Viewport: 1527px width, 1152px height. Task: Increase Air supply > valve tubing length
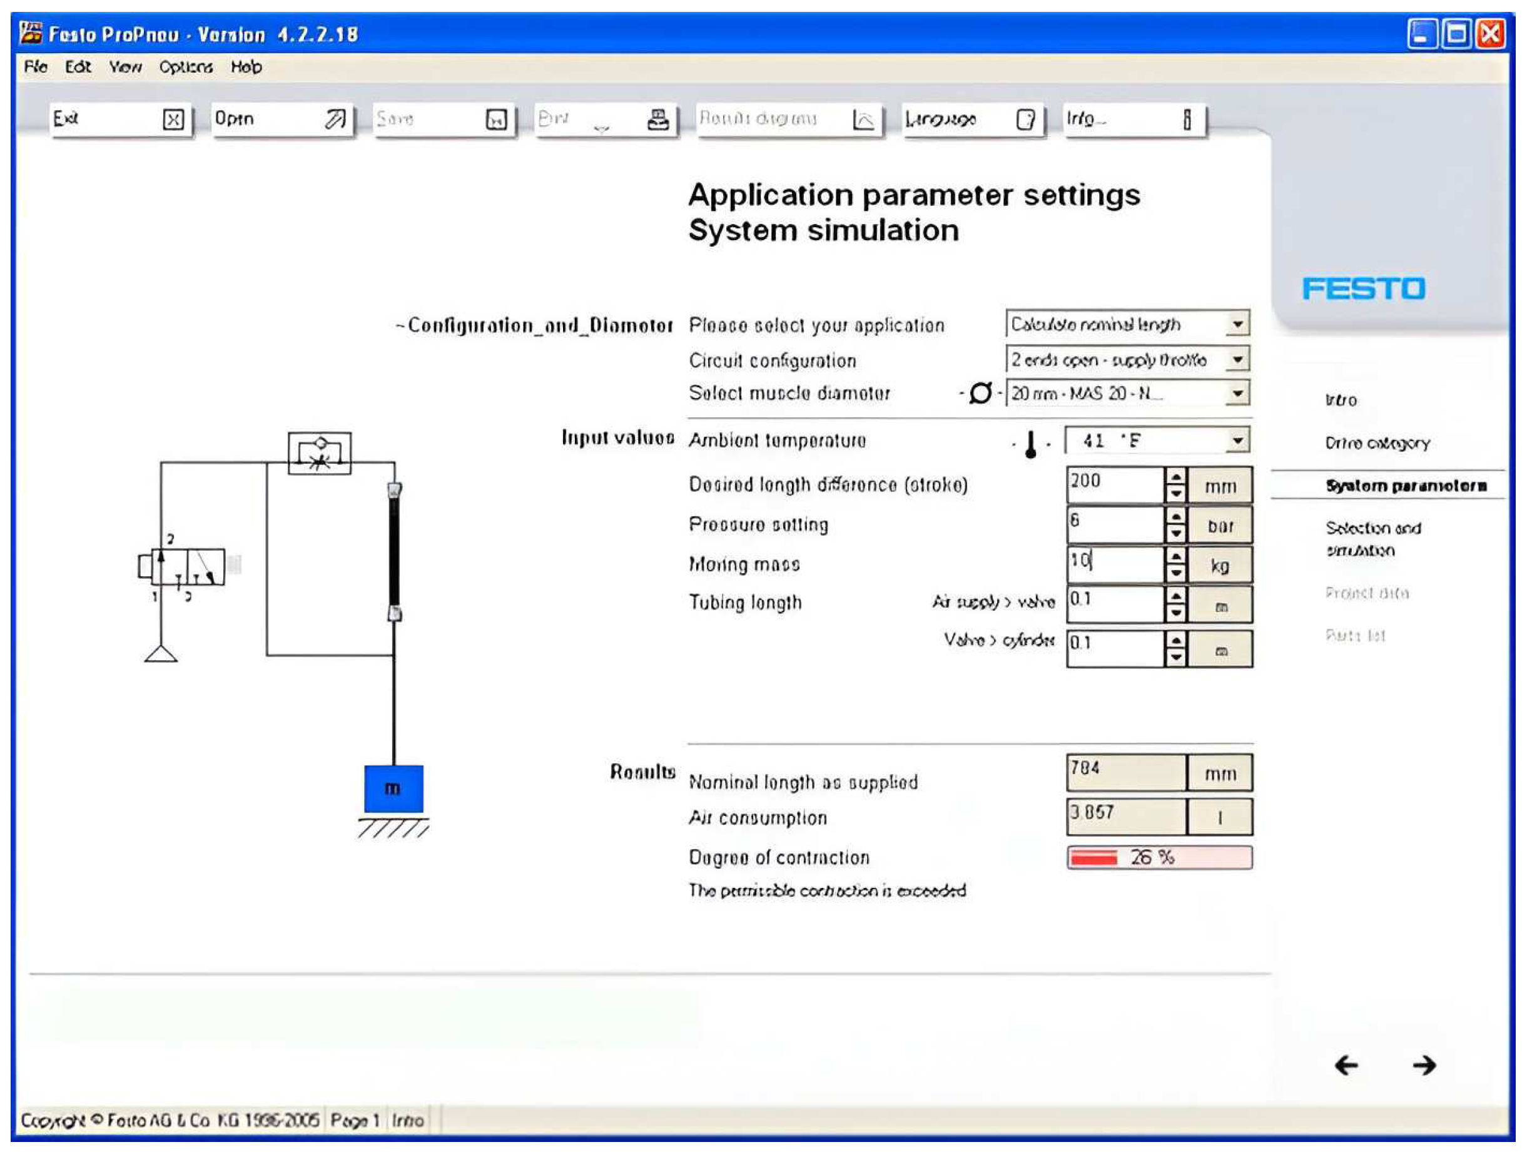click(1175, 597)
